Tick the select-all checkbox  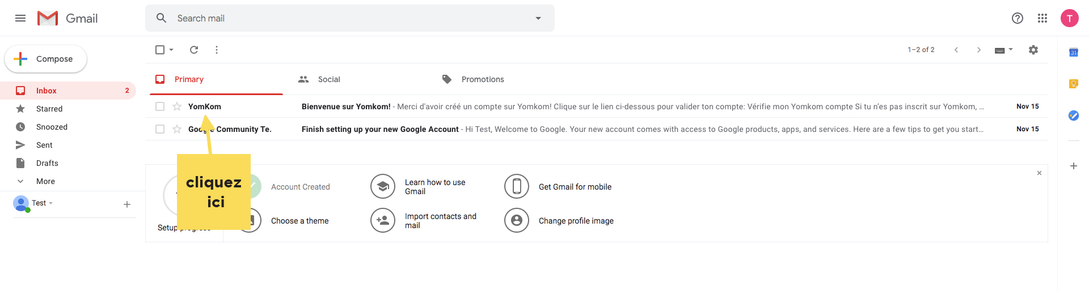(160, 50)
